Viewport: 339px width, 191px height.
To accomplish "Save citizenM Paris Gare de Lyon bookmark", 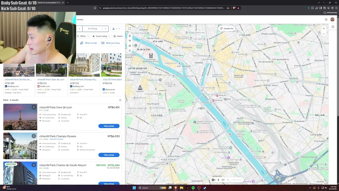I will click(x=34, y=107).
